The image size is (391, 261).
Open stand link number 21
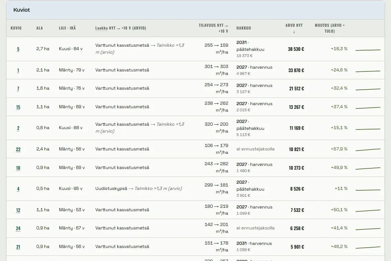tap(18, 247)
